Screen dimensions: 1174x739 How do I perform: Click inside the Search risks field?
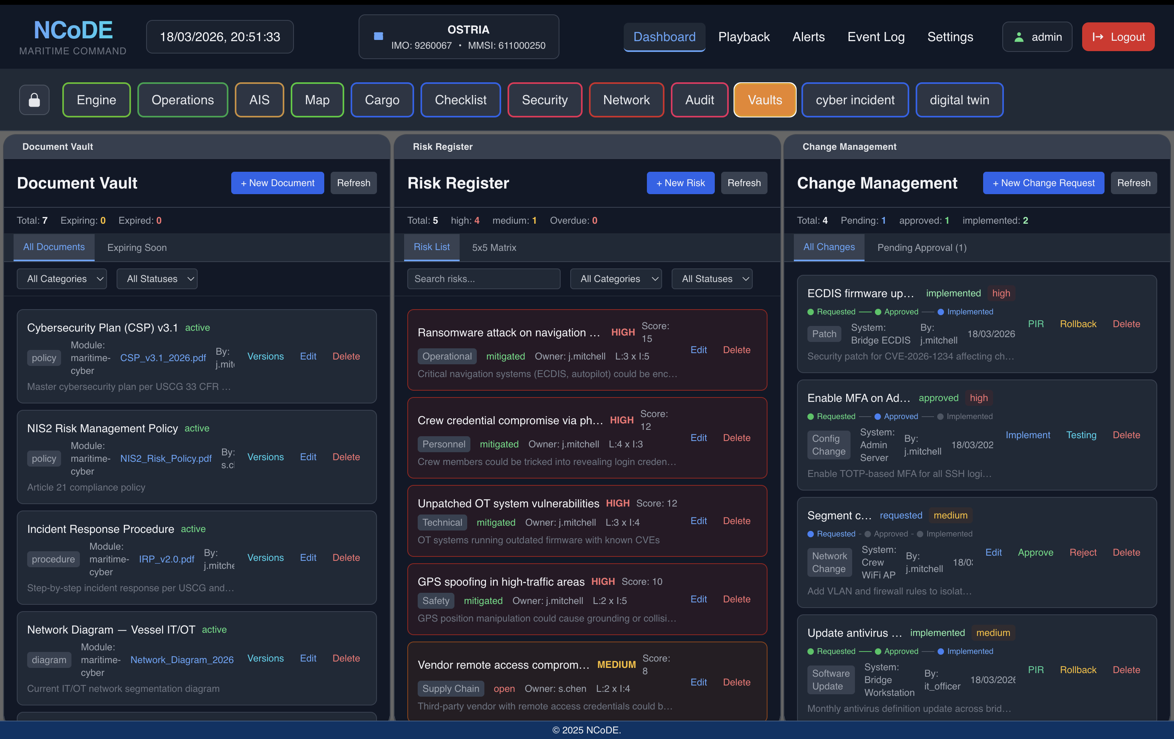coord(483,278)
